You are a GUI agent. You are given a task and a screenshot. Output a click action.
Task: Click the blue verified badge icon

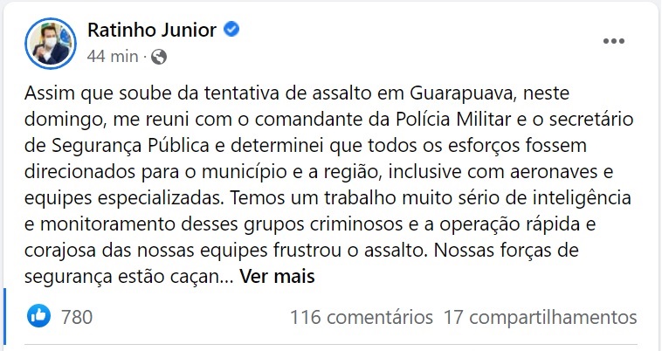click(x=232, y=30)
